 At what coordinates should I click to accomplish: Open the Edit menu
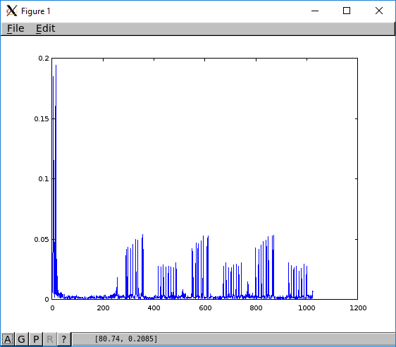(46, 28)
